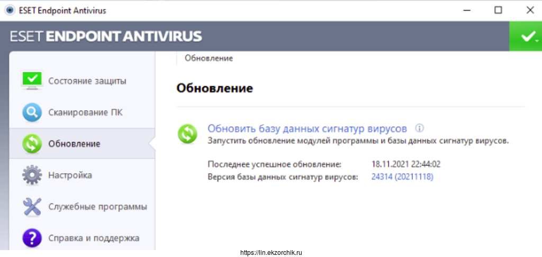Open the ESET window icon in title bar
Viewport: 542px width, 257px height.
click(9, 10)
